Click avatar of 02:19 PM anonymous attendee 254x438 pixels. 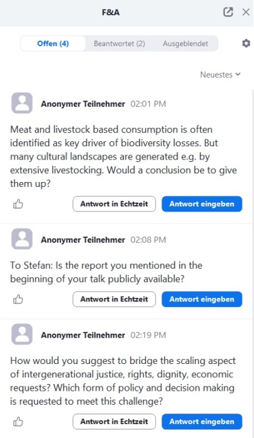click(22, 334)
